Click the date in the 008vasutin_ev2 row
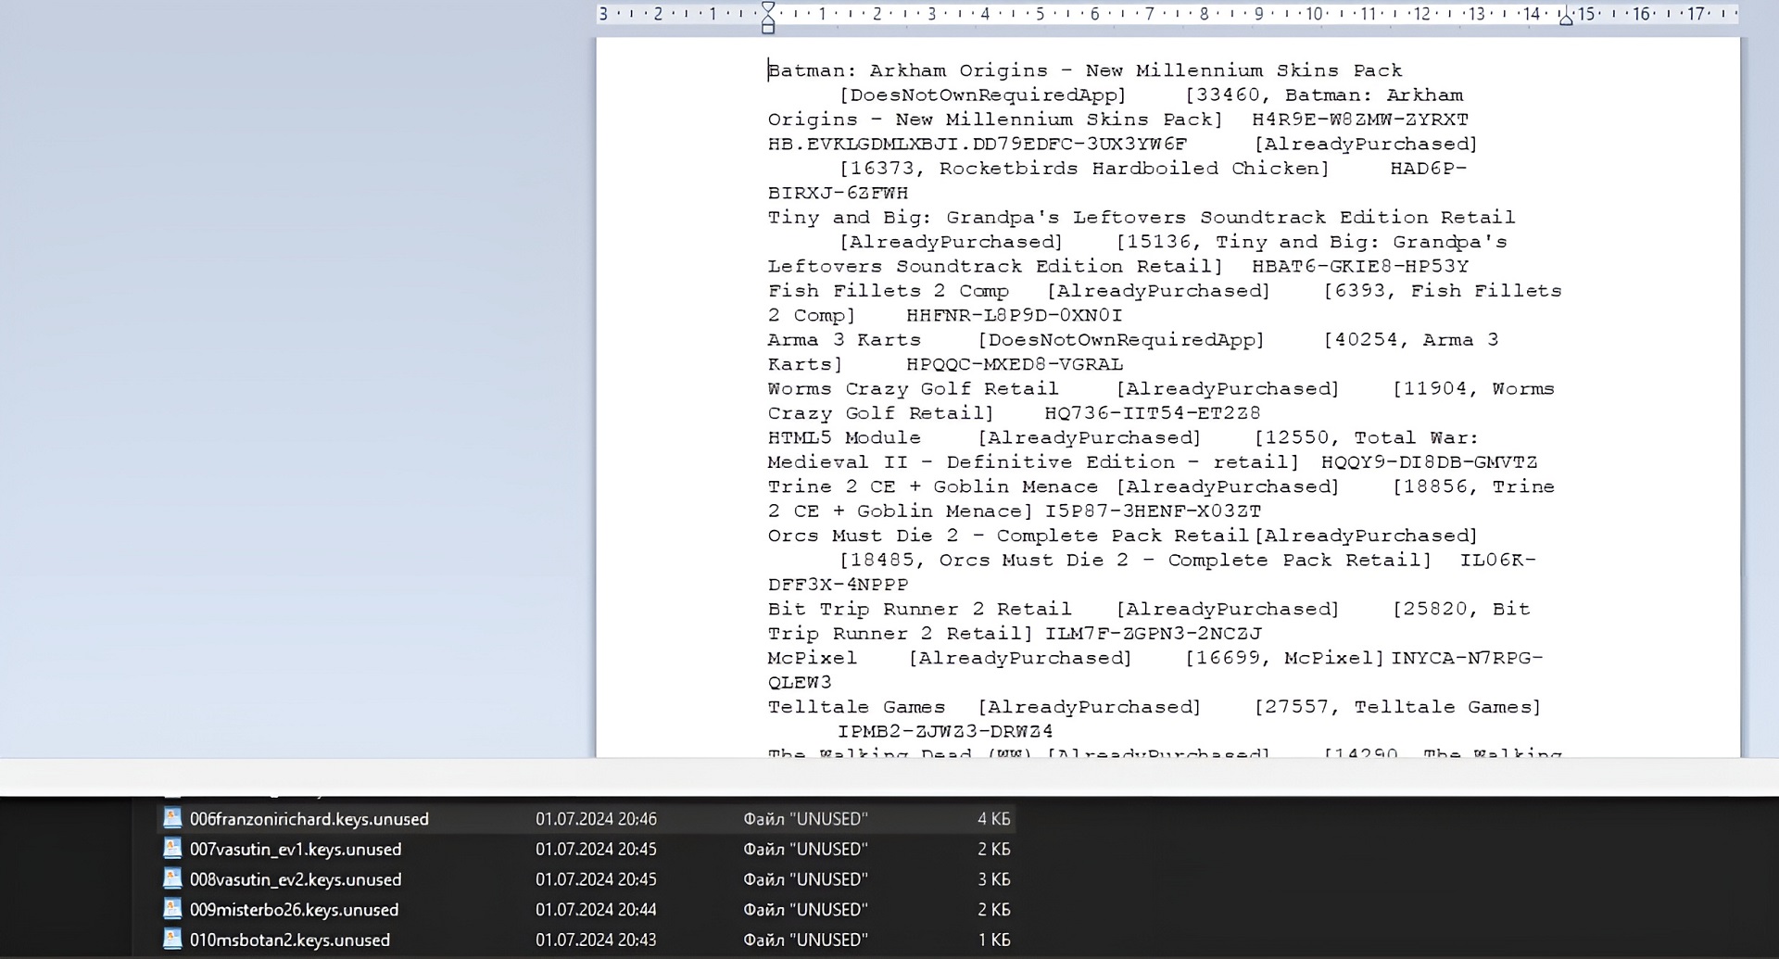 (596, 879)
